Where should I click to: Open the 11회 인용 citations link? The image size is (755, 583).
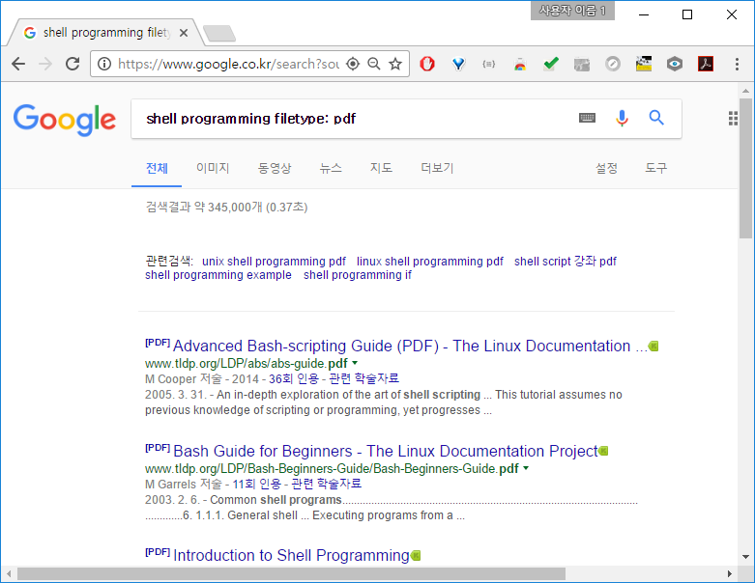256,484
